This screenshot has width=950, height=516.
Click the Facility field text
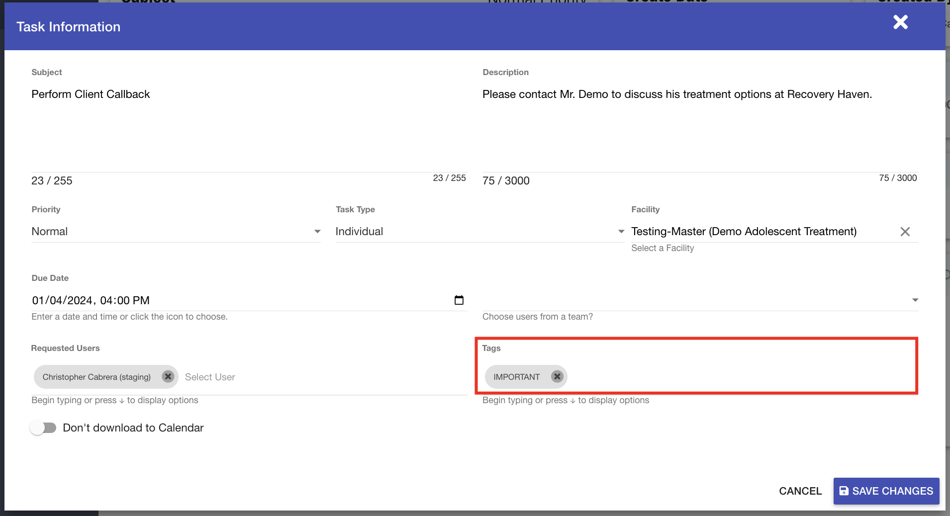pos(744,232)
